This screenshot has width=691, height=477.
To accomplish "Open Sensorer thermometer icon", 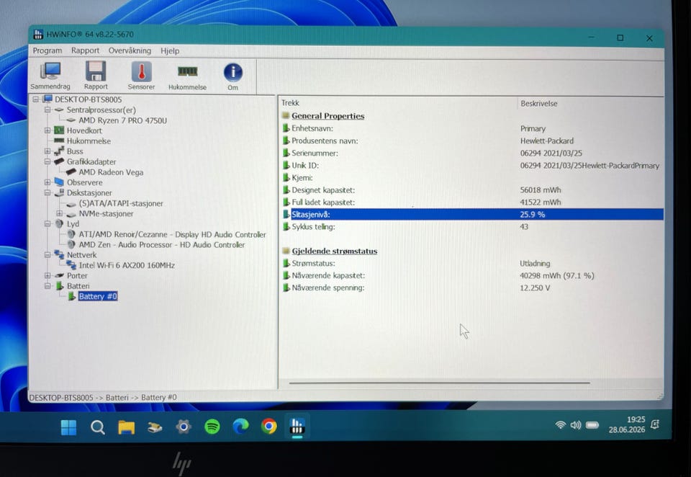I will pyautogui.click(x=142, y=76).
